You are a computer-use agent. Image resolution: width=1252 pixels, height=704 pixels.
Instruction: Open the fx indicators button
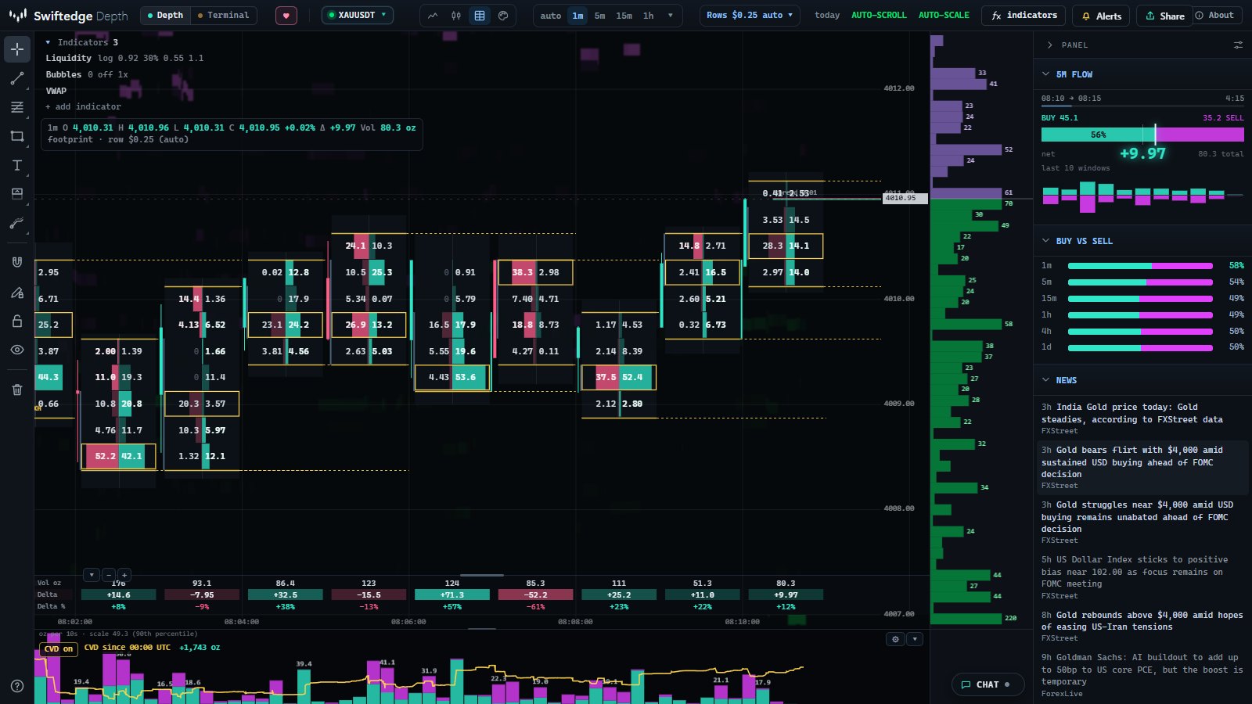1024,16
